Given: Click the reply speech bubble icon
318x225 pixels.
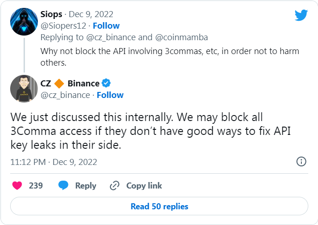Looking at the screenshot, I should coord(63,186).
